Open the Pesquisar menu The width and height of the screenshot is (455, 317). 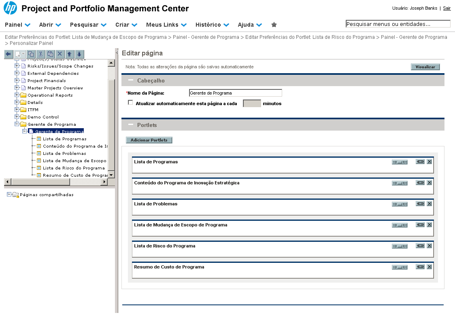point(88,25)
